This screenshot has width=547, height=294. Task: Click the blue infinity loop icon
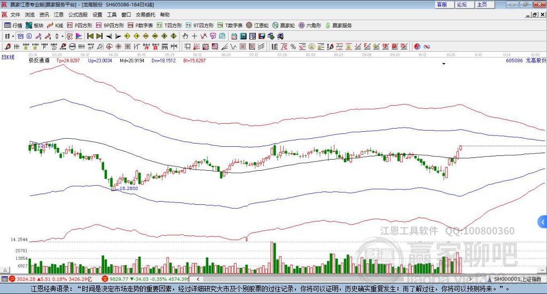427,46
